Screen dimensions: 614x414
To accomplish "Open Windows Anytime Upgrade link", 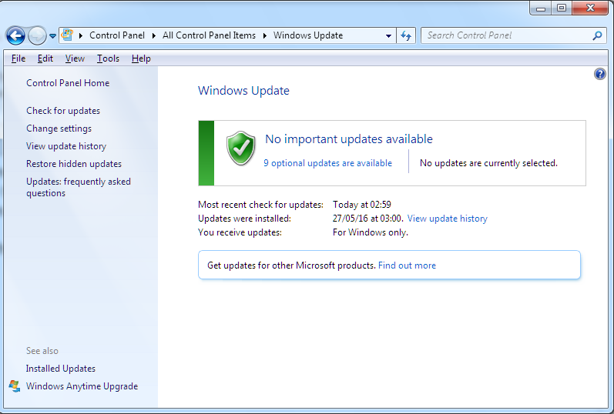I will click(82, 386).
